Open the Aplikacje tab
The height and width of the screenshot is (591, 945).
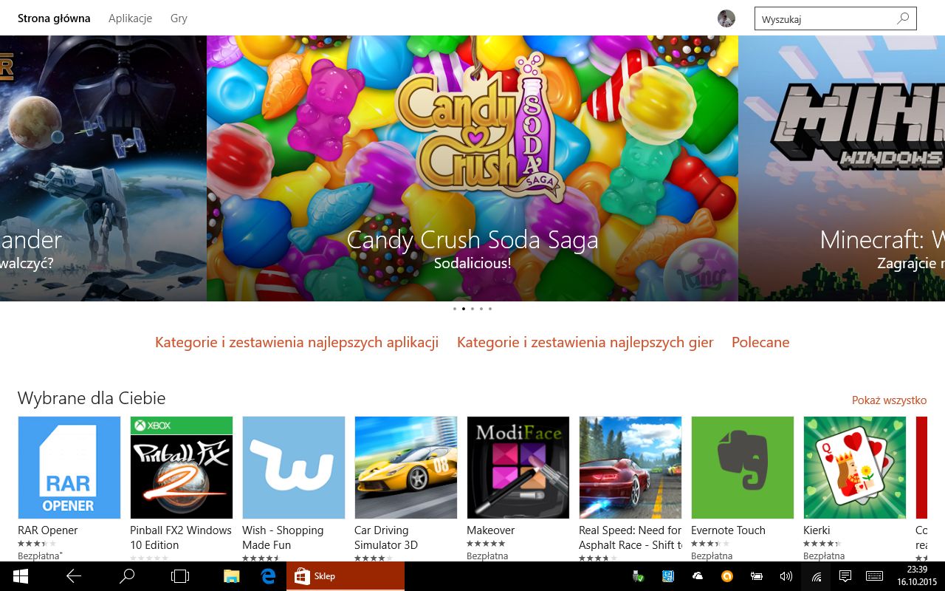[130, 18]
